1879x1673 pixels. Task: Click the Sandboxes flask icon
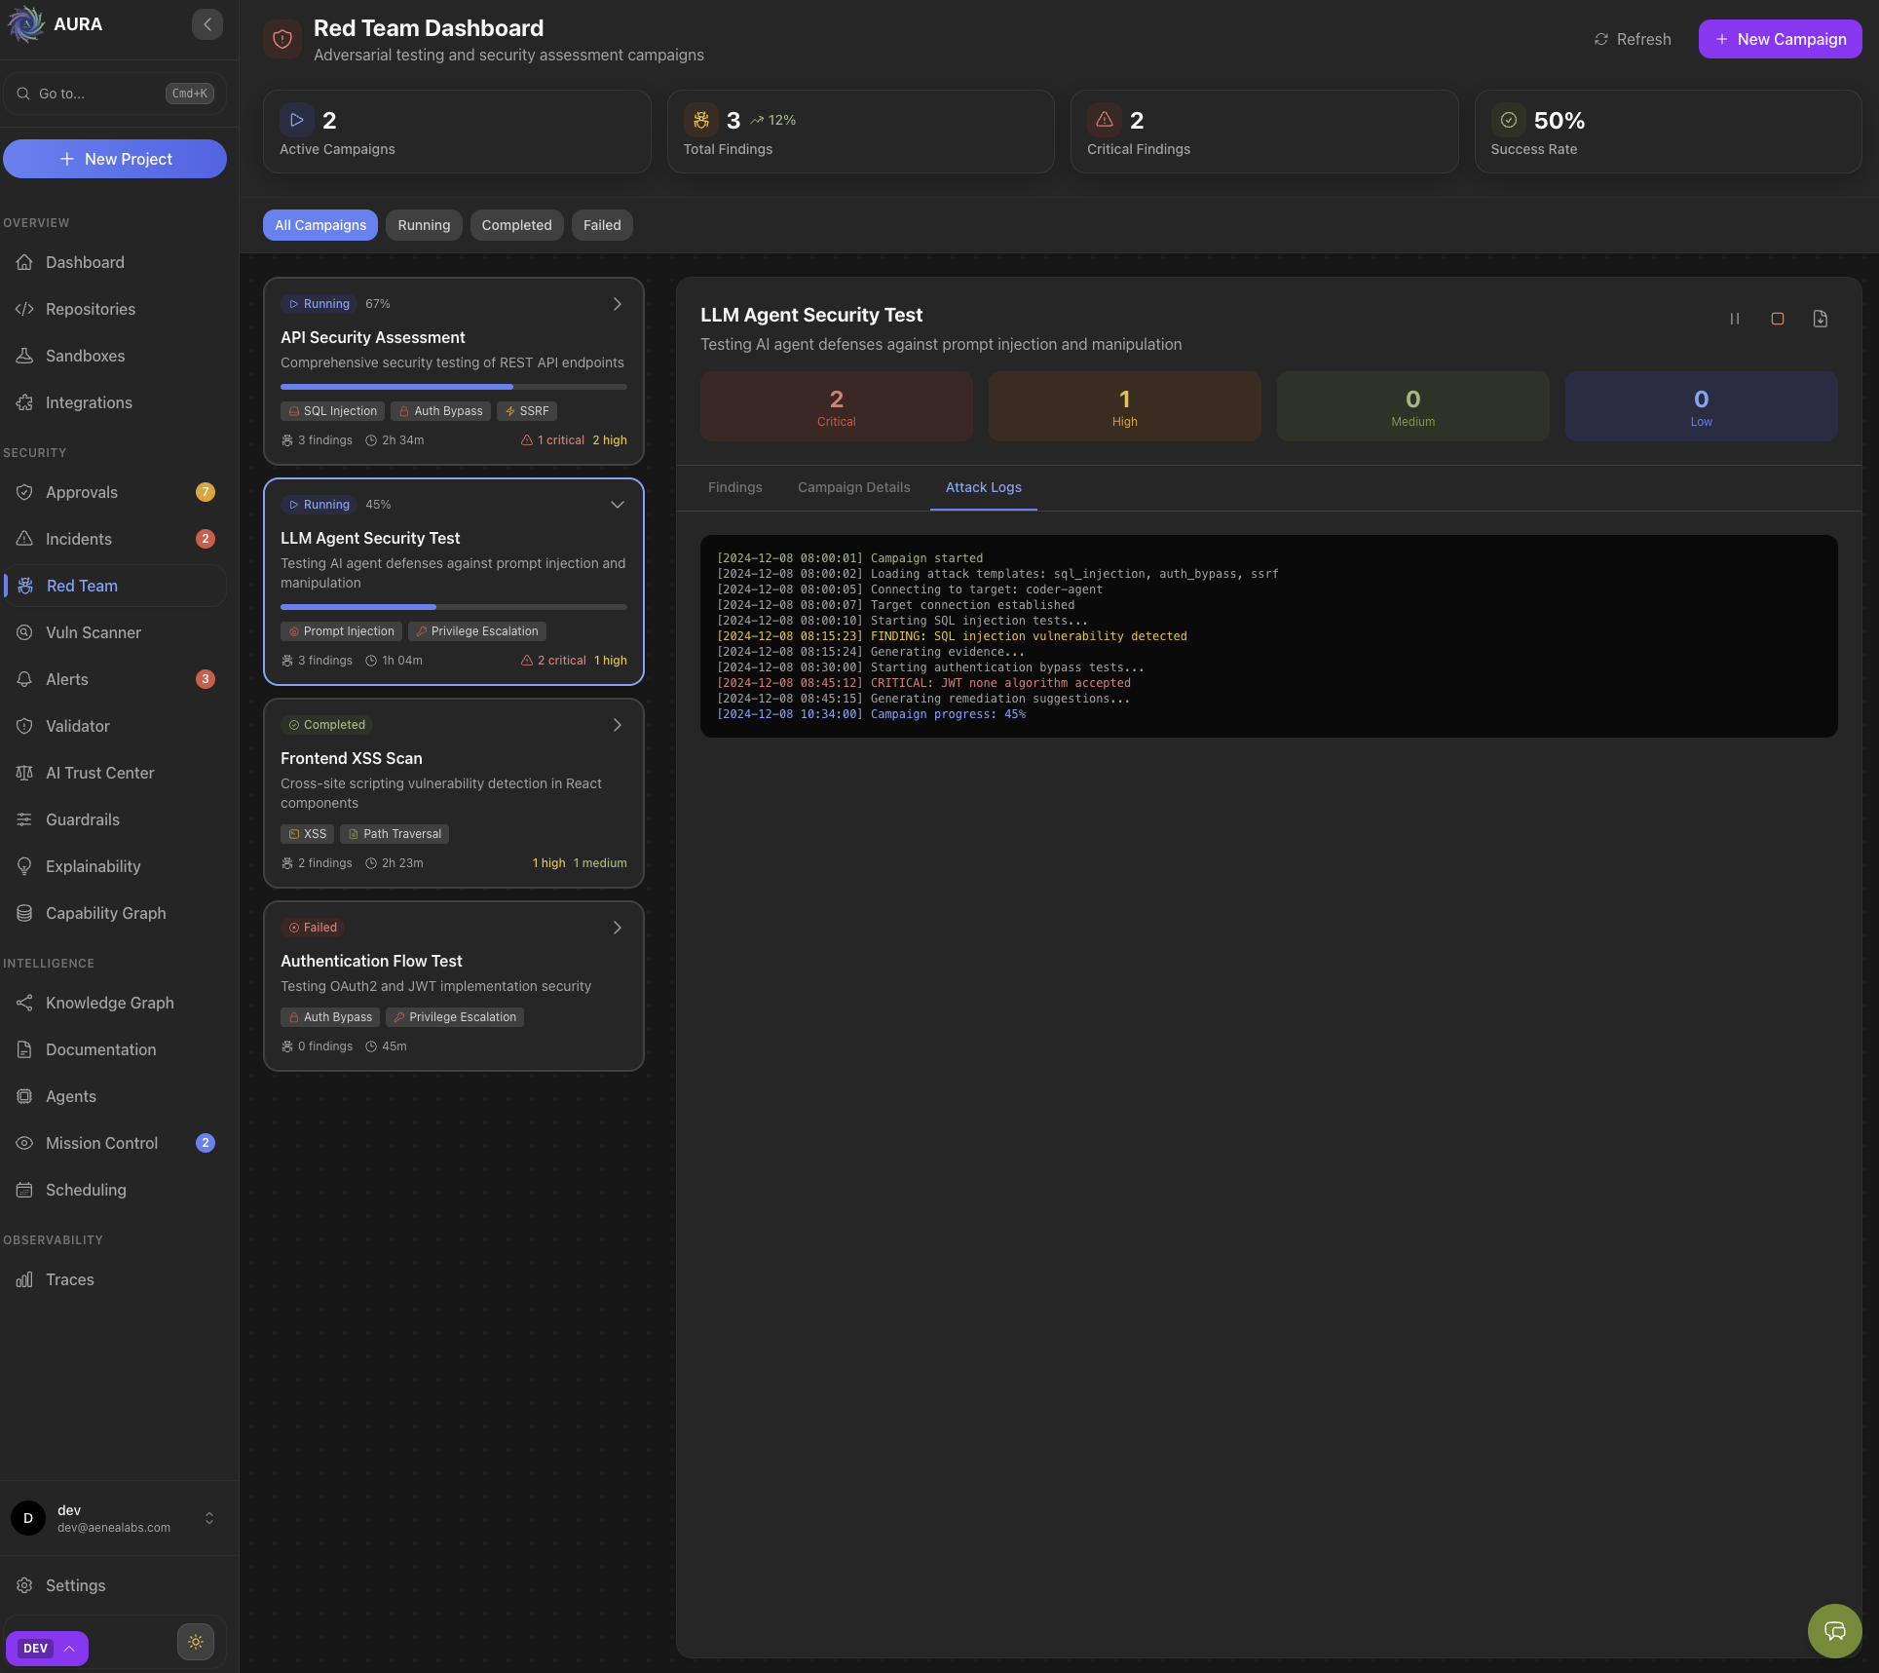pyautogui.click(x=24, y=356)
